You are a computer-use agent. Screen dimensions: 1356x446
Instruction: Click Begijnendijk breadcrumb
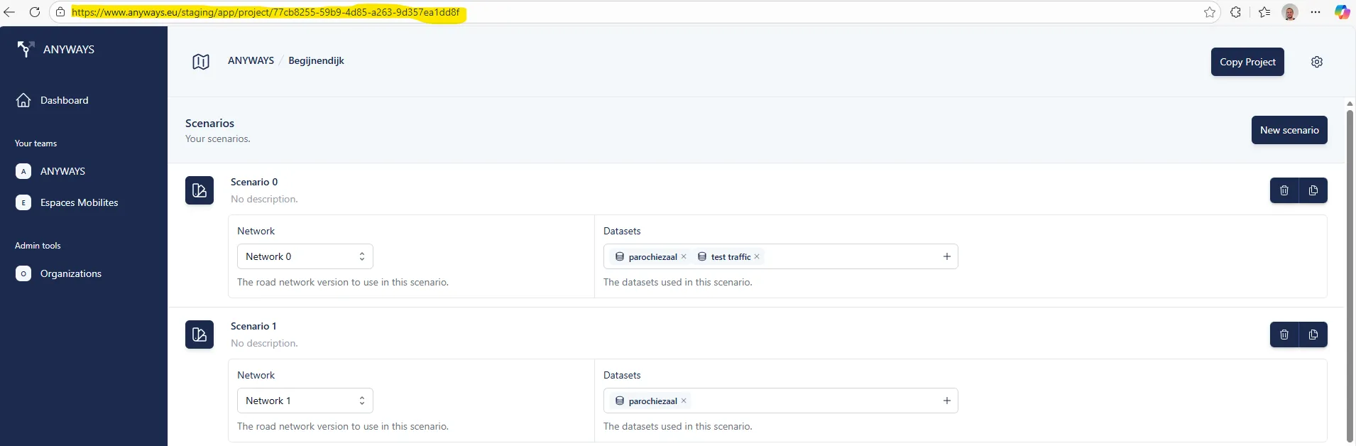316,60
